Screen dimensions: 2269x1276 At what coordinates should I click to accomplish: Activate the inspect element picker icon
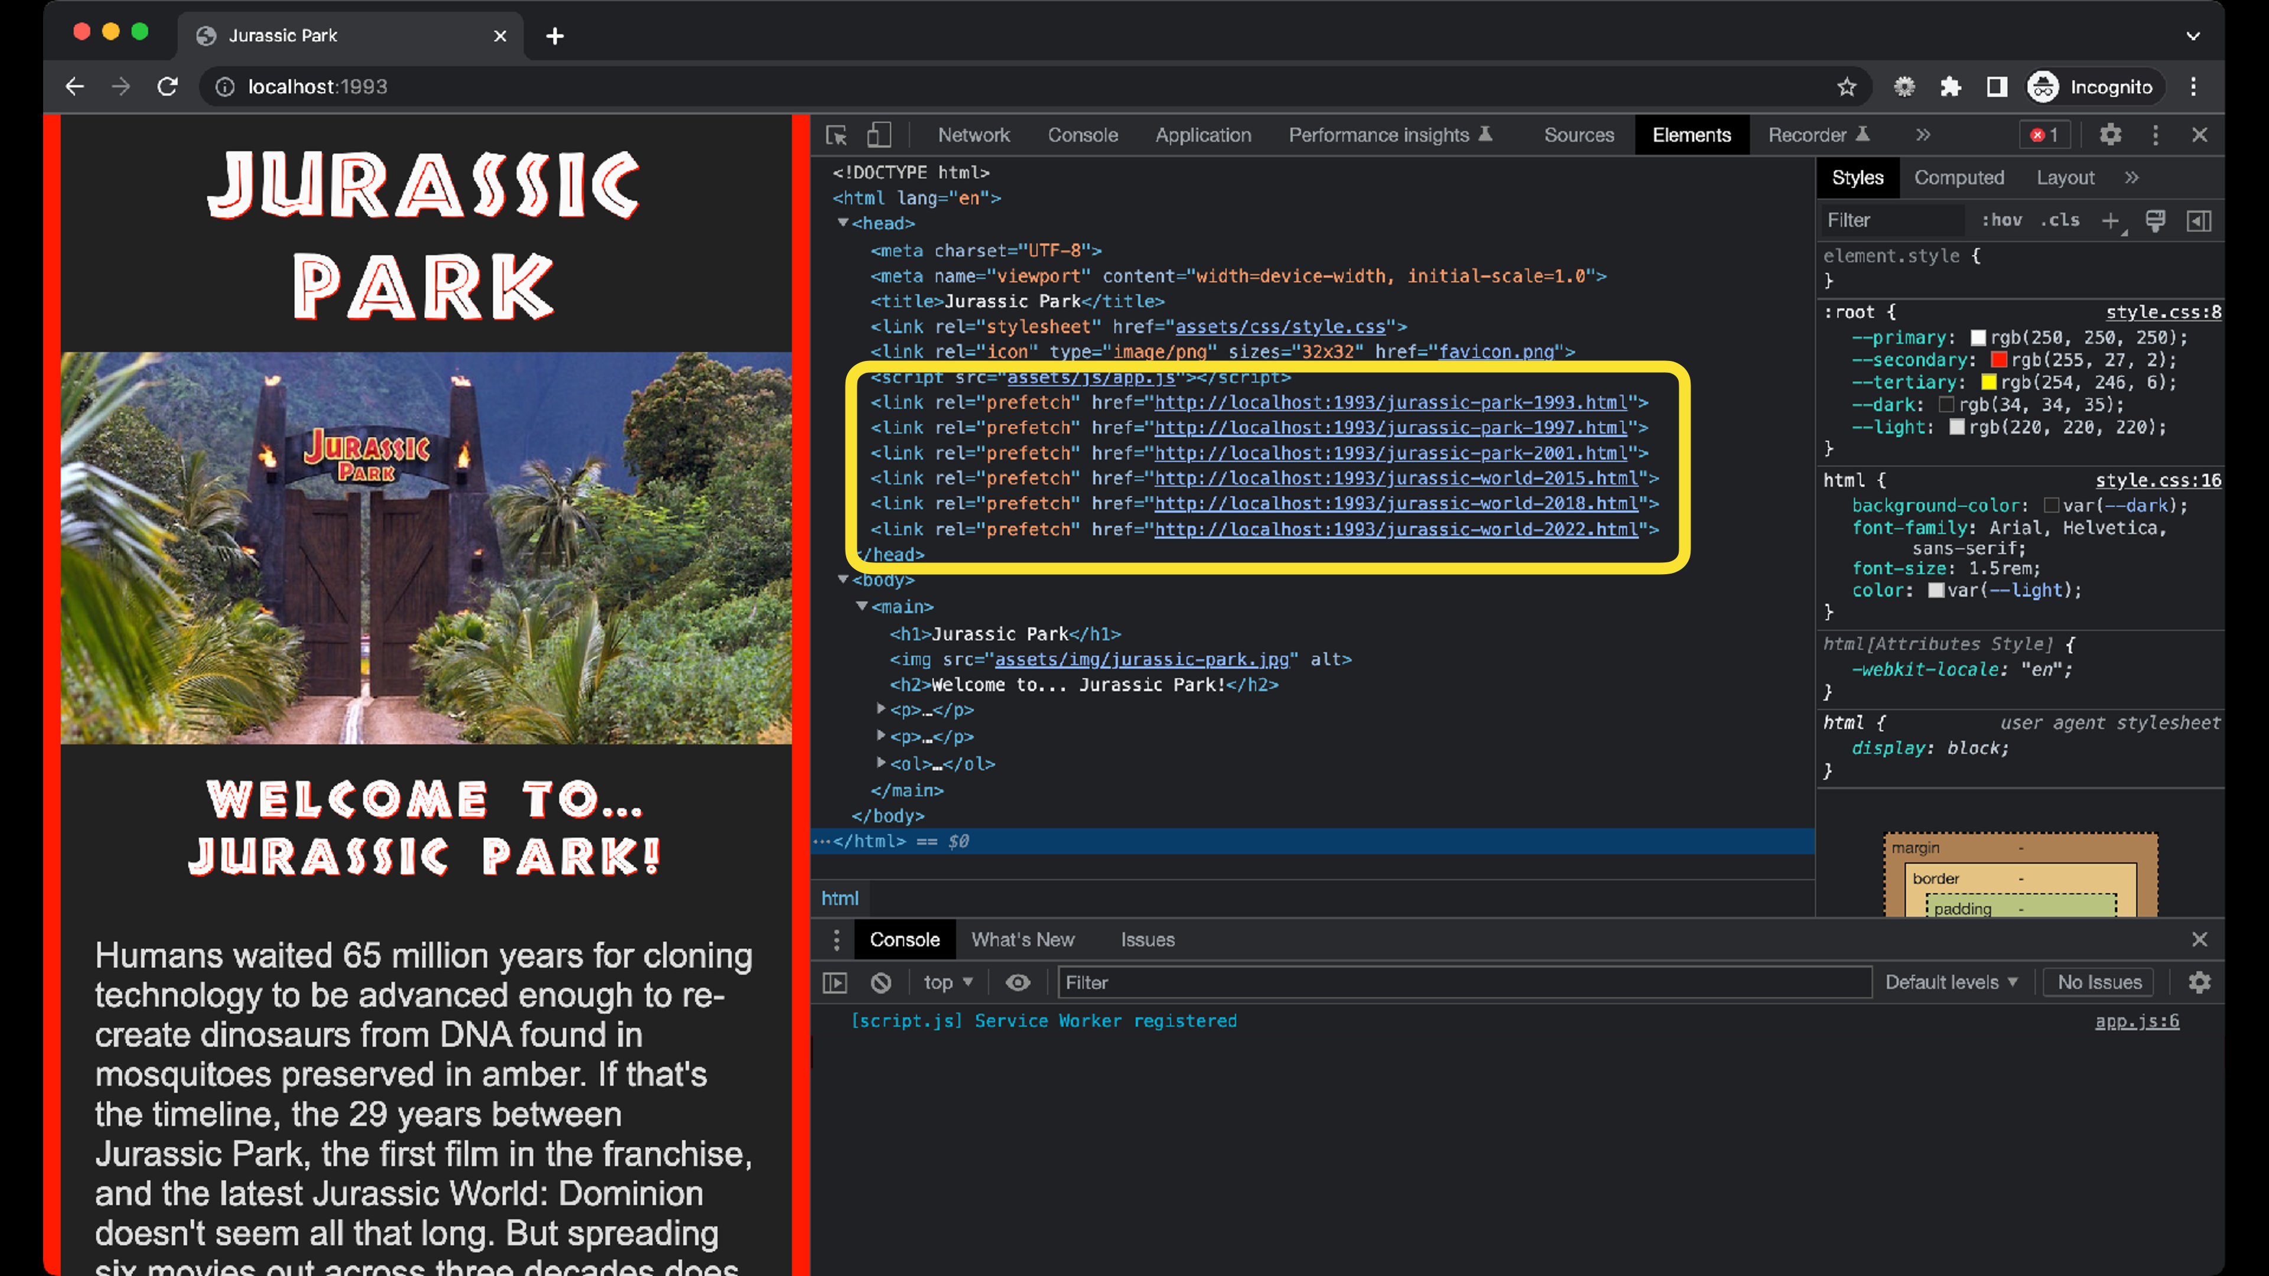pos(836,135)
